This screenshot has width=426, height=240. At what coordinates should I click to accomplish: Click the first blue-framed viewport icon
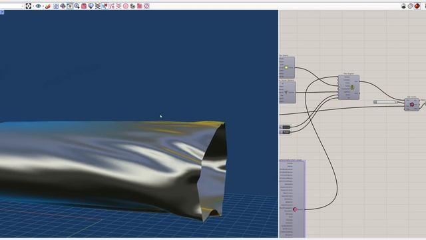click(56, 6)
